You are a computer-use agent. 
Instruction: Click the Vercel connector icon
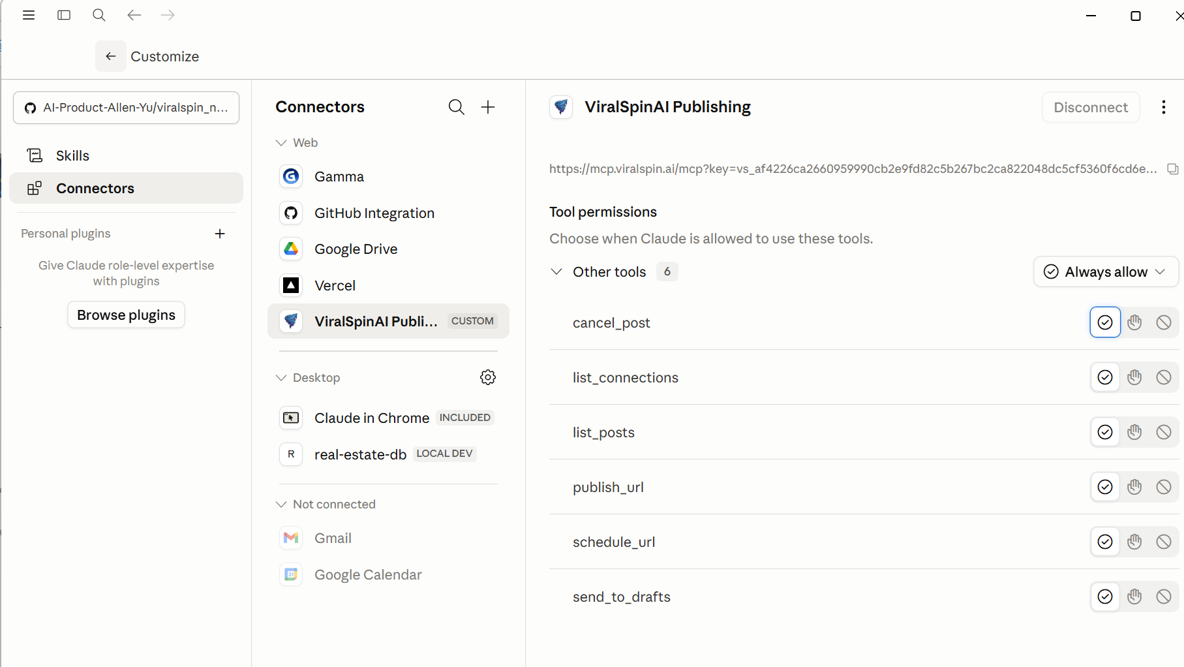(291, 285)
